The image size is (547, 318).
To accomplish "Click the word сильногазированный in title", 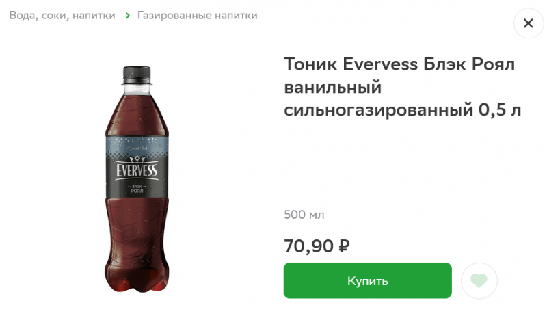I will [x=379, y=110].
